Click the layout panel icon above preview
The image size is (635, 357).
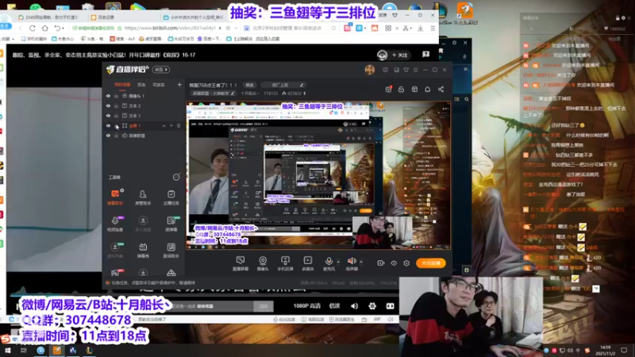click(x=414, y=89)
